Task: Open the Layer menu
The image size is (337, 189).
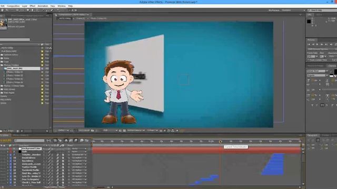Action: 25,6
